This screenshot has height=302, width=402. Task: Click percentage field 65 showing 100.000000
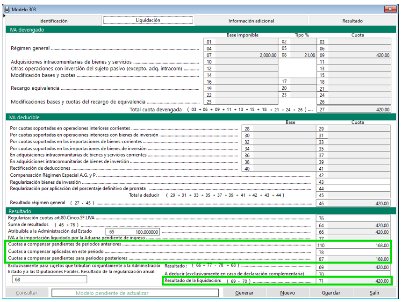pyautogui.click(x=133, y=232)
